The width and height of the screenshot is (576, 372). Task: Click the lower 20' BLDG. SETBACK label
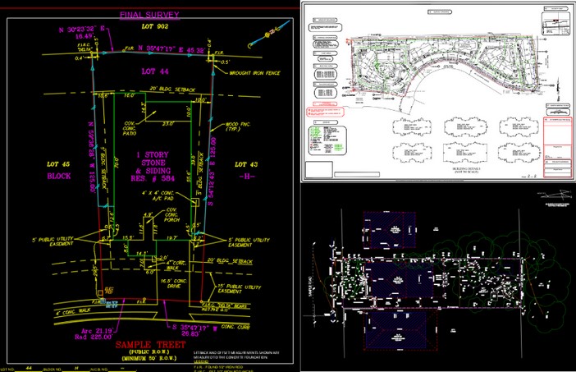(230, 261)
